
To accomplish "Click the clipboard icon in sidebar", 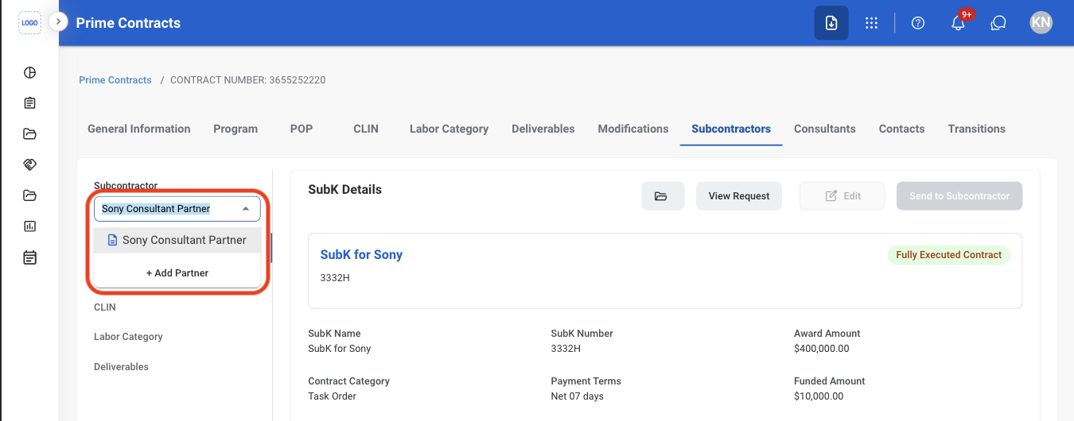I will coord(30,103).
